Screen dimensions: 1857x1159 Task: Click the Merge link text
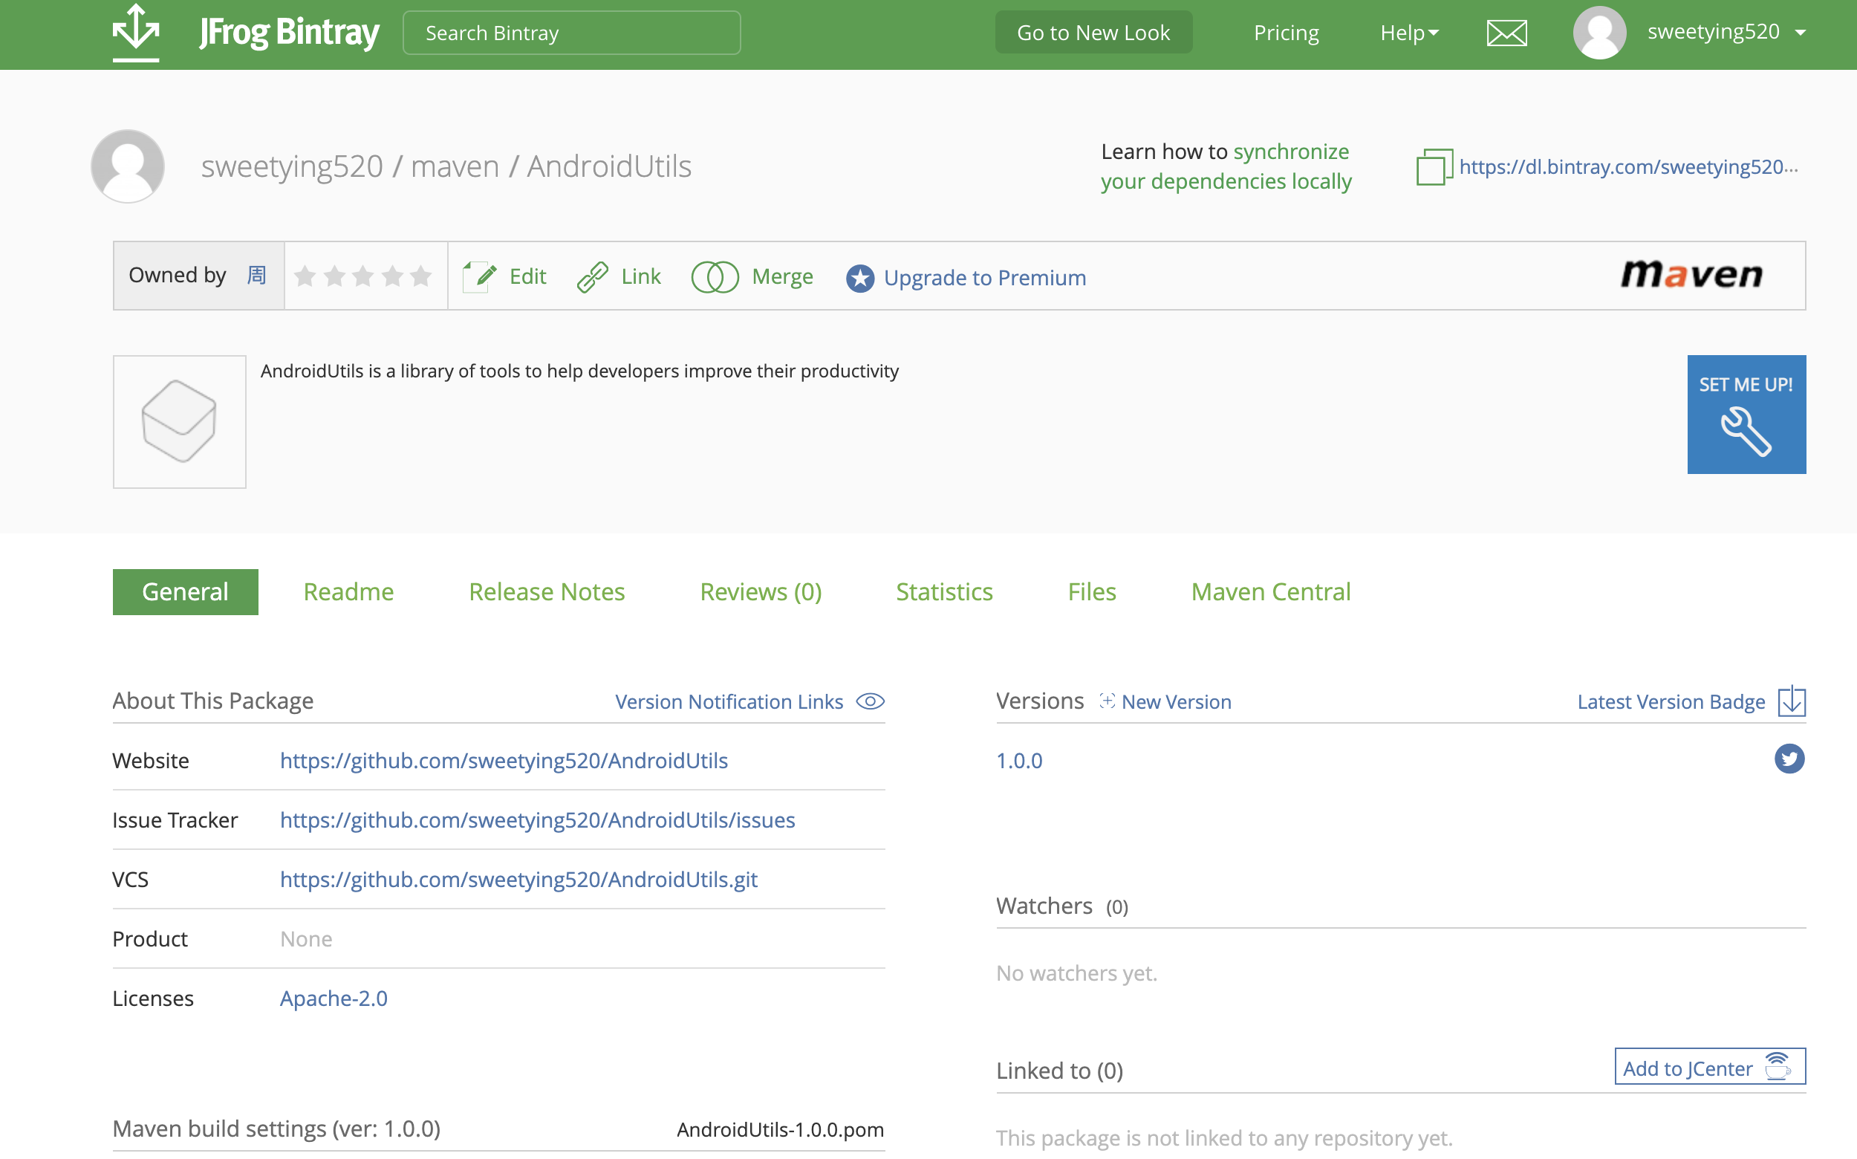coord(781,276)
